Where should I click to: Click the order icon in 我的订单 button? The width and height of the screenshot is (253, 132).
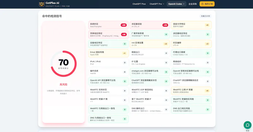pos(202,4)
